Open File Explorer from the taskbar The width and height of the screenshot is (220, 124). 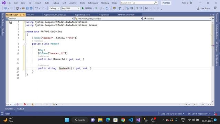pyautogui.click(x=100, y=120)
